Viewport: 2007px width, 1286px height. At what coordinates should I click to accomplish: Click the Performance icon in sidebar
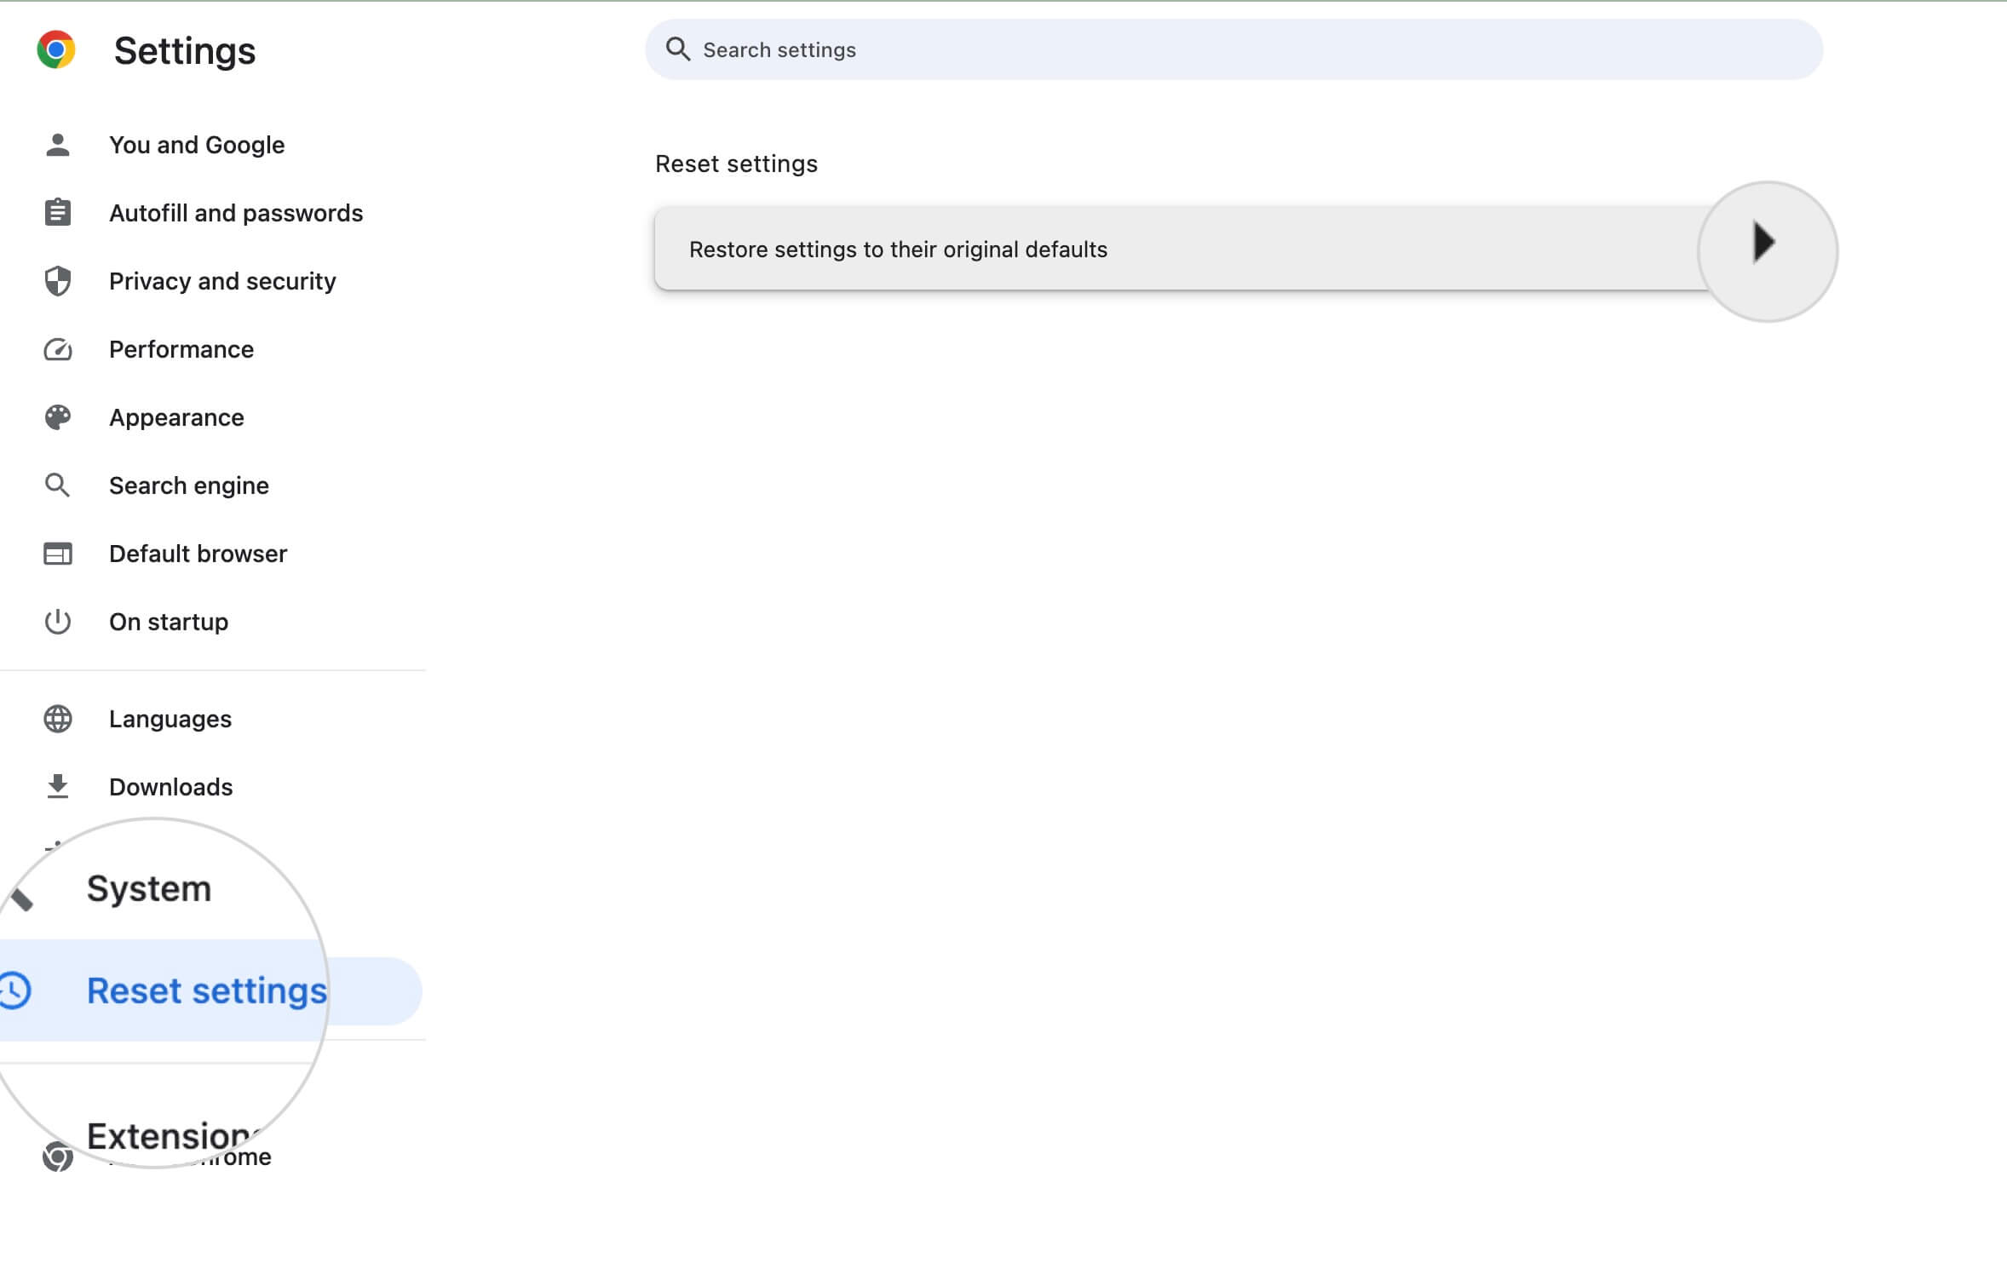tap(55, 348)
